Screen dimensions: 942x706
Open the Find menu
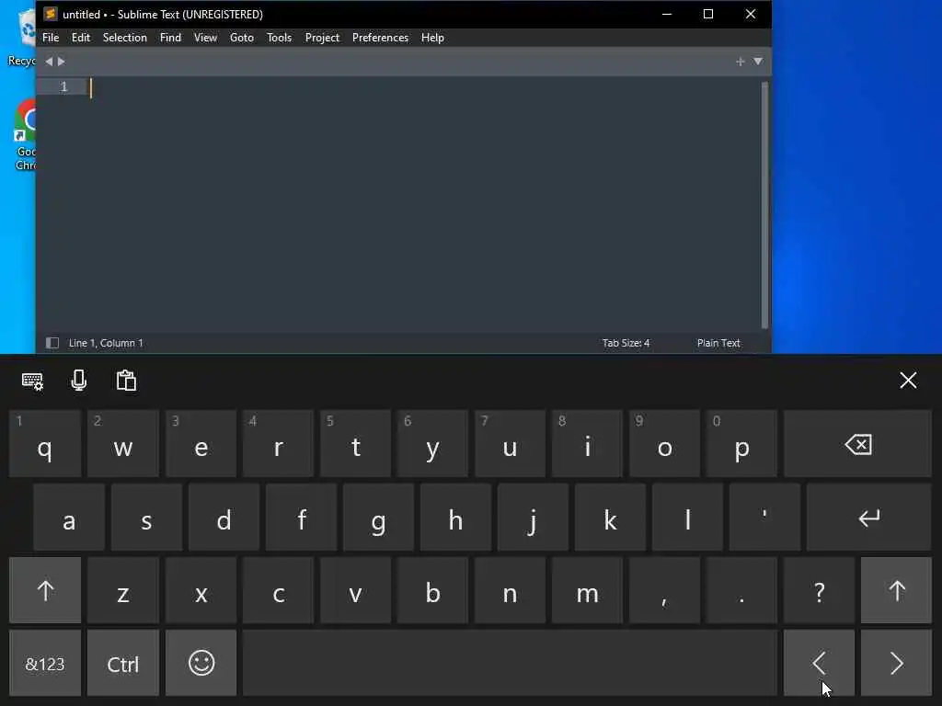tap(170, 37)
